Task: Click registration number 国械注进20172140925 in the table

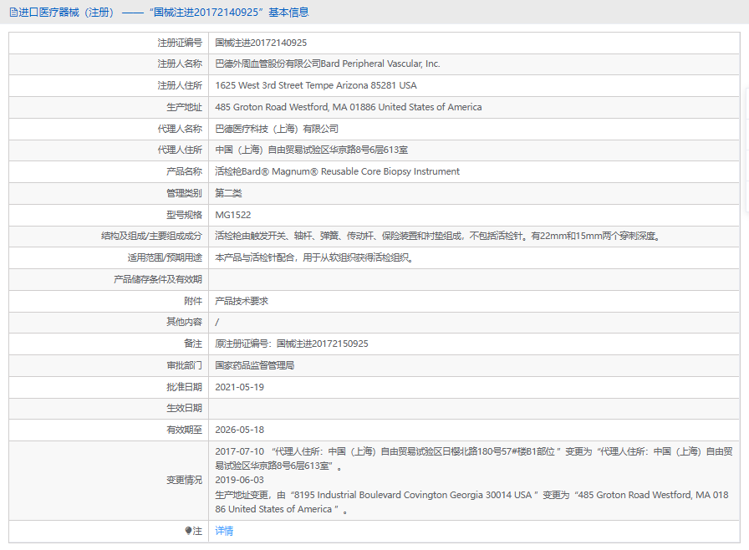Action: point(261,42)
